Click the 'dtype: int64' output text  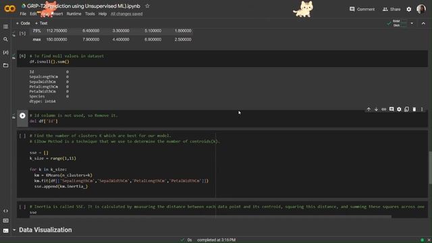[x=43, y=101]
